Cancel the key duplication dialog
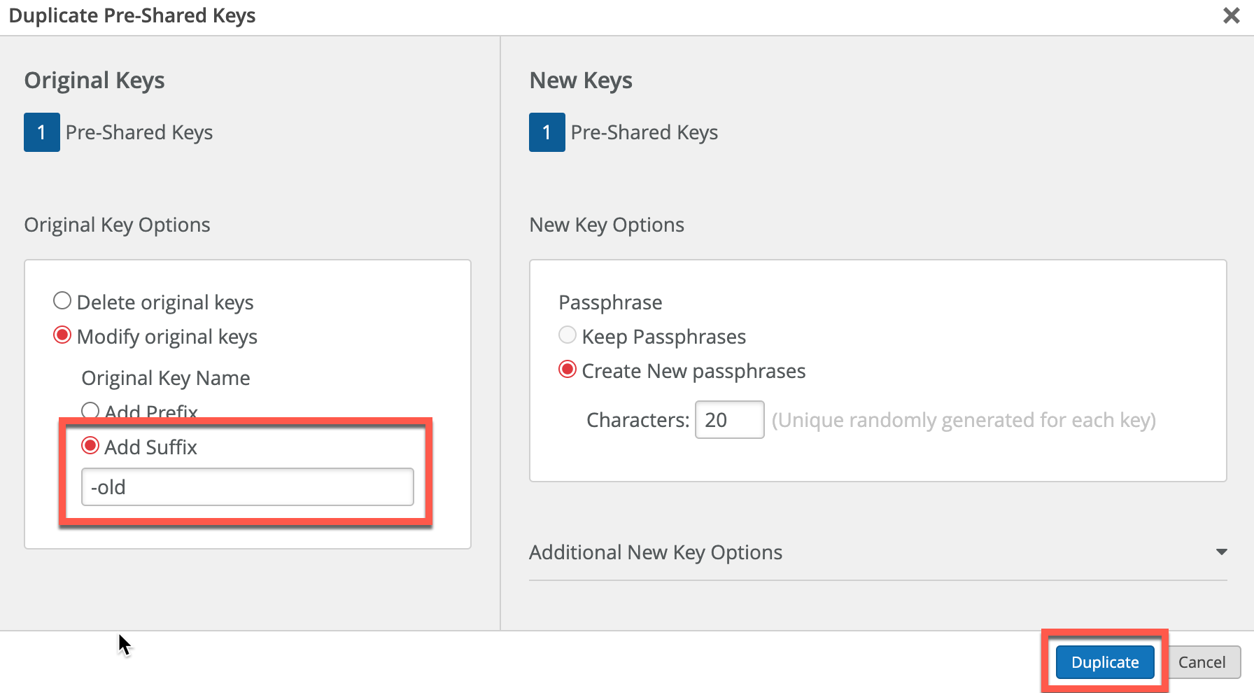This screenshot has height=693, width=1254. (x=1201, y=662)
